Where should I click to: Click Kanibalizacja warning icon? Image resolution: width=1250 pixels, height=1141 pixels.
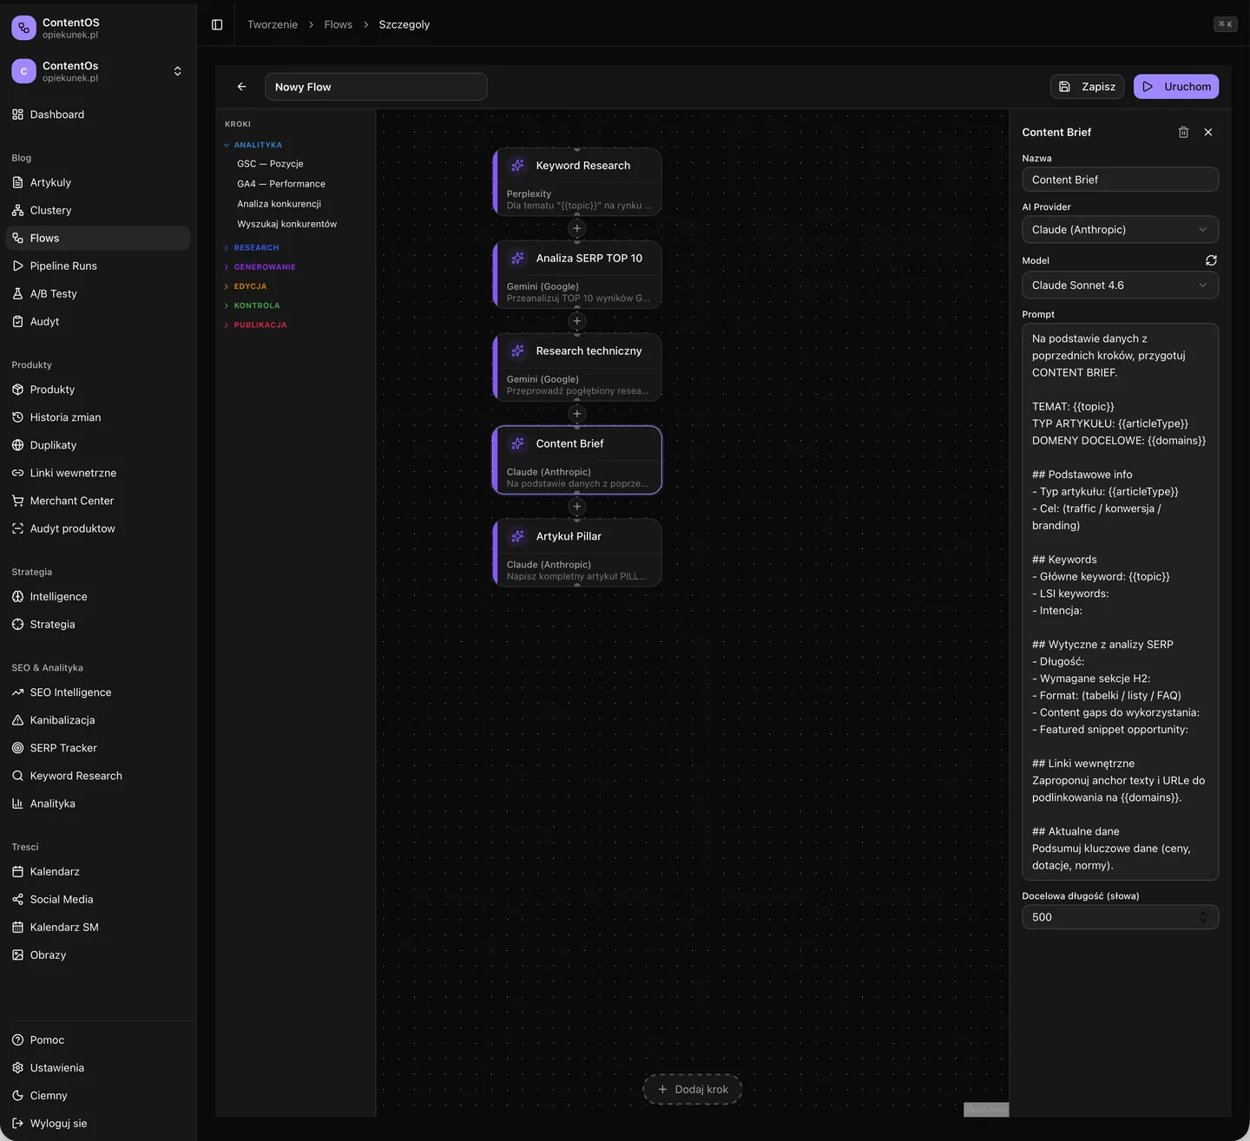pyautogui.click(x=17, y=720)
